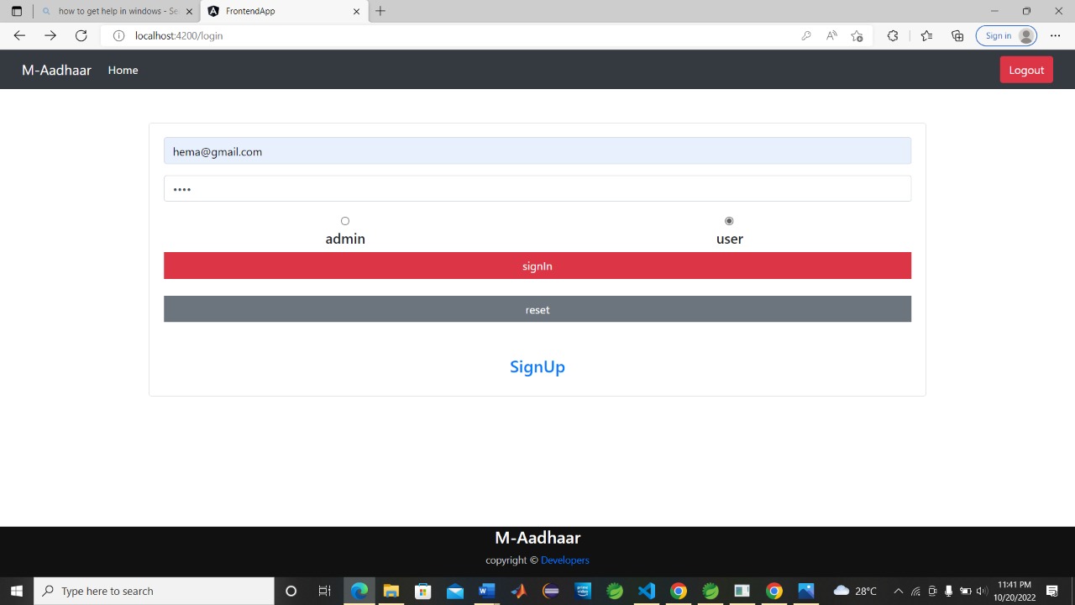The width and height of the screenshot is (1075, 605).
Task: Open the browser Settings and more menu
Action: 1055,35
